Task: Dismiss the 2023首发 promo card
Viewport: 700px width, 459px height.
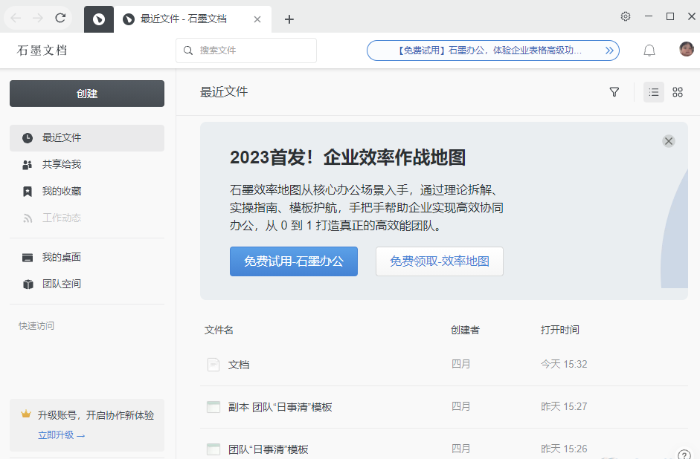Action: coord(668,141)
